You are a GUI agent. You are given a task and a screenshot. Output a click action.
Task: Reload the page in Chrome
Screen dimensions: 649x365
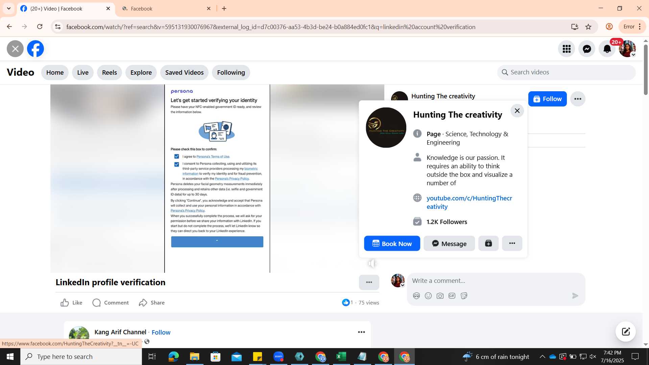pos(40,27)
